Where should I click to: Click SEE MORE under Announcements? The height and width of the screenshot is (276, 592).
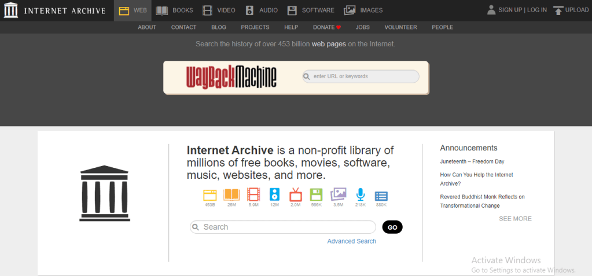click(515, 219)
